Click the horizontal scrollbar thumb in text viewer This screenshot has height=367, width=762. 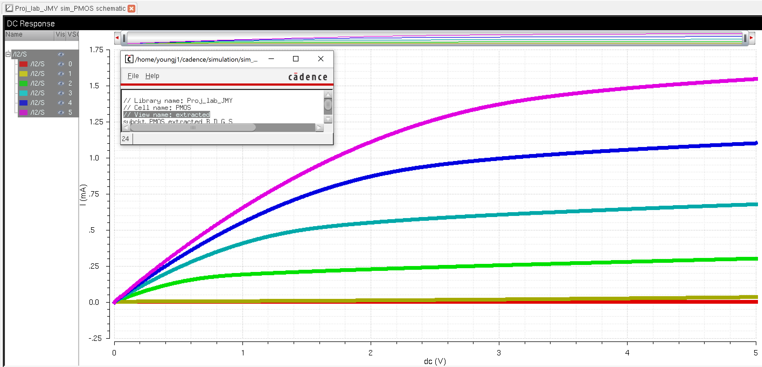[x=193, y=127]
